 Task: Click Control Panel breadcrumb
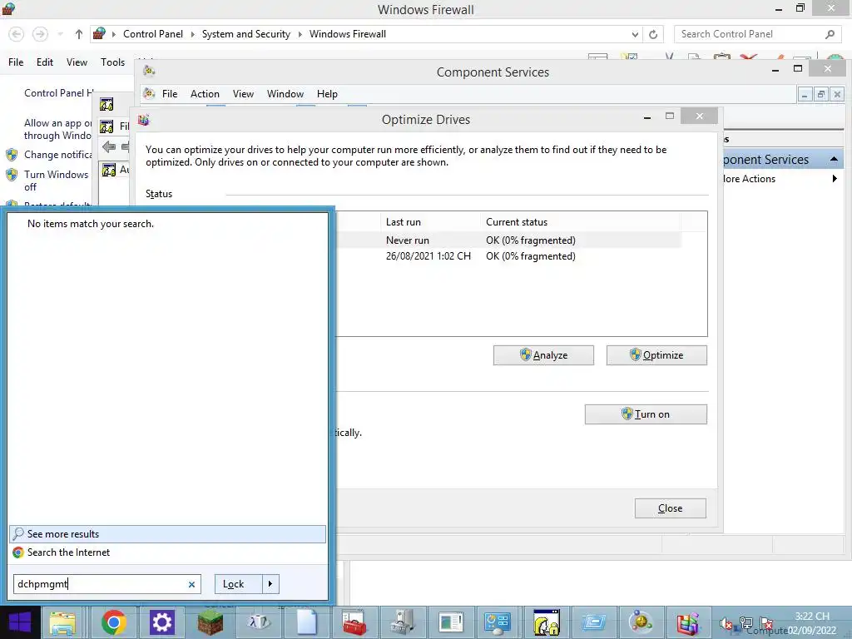click(x=153, y=34)
